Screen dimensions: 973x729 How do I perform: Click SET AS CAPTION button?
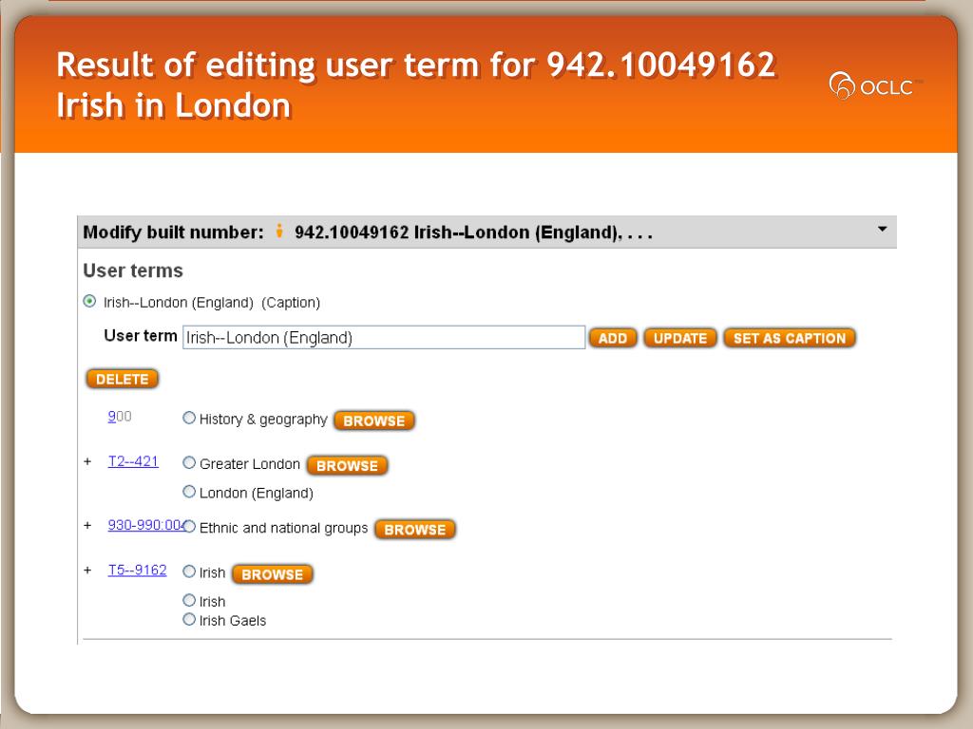tap(790, 338)
